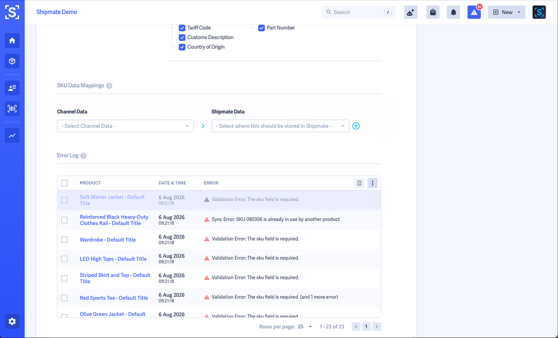Open the user account avatar
The width and height of the screenshot is (558, 338).
click(x=539, y=12)
